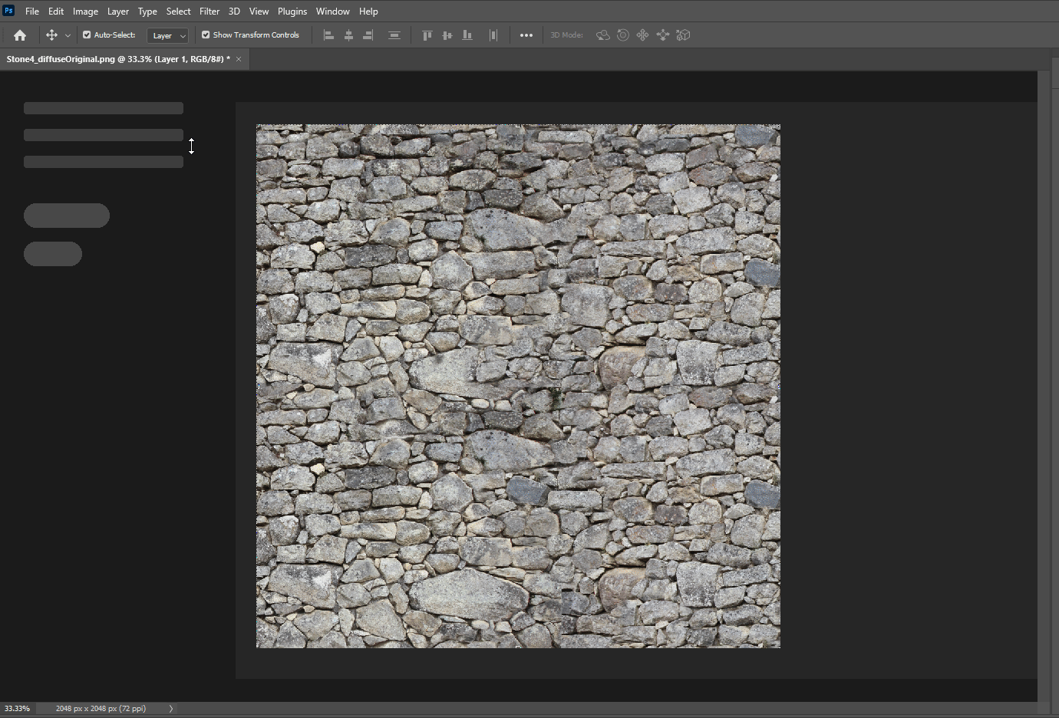Screen dimensions: 1059x718
Task: Click the Home icon in options bar
Action: click(x=20, y=35)
